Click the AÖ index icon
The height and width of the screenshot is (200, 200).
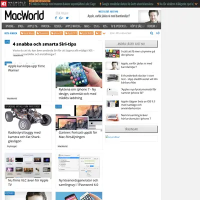pos(157,33)
